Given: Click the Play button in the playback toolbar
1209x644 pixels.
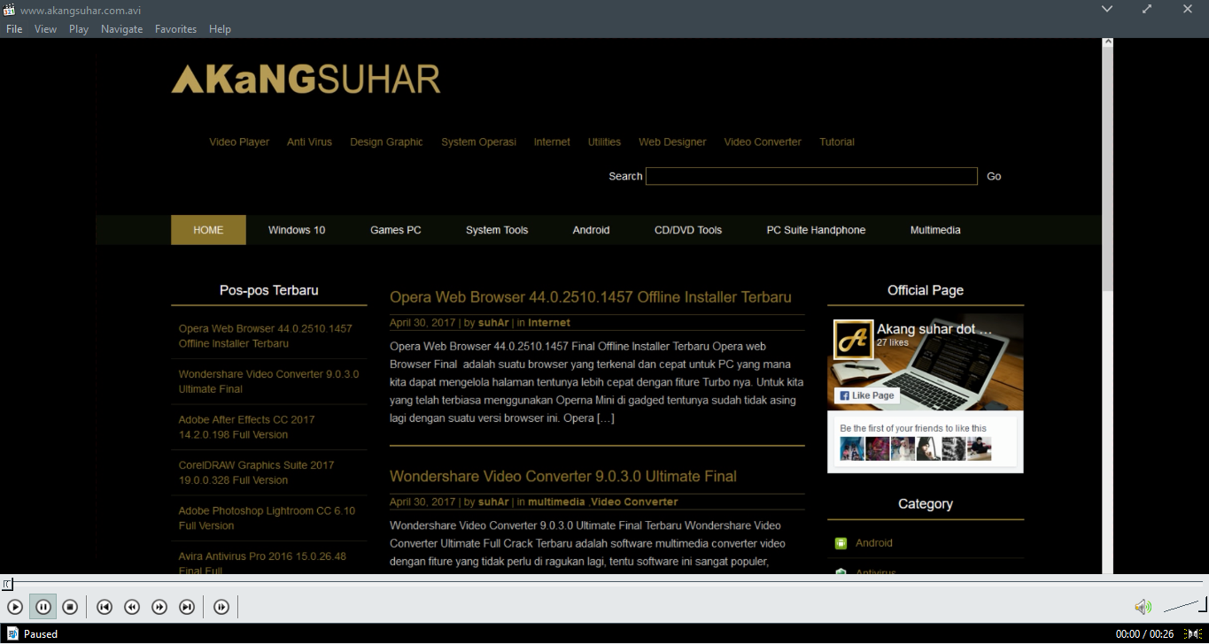Looking at the screenshot, I should coord(15,607).
